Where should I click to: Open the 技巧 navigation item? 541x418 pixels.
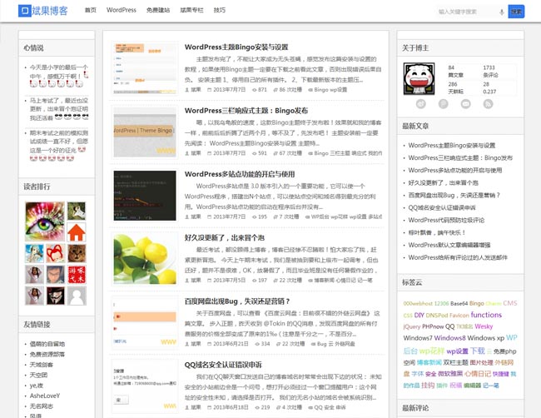point(220,10)
